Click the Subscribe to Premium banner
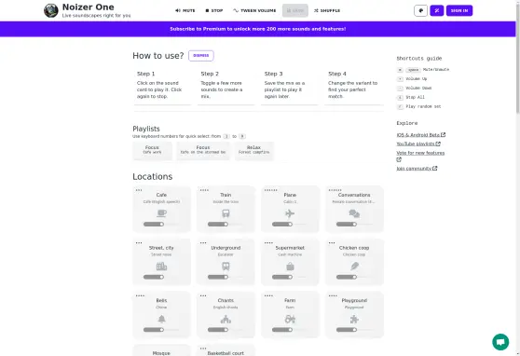The width and height of the screenshot is (520, 356). tap(258, 29)
